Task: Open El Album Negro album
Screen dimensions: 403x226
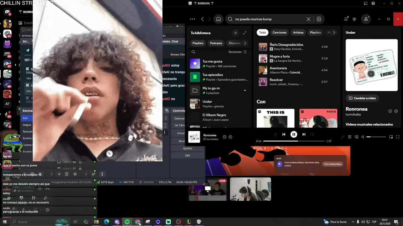Action: click(219, 117)
